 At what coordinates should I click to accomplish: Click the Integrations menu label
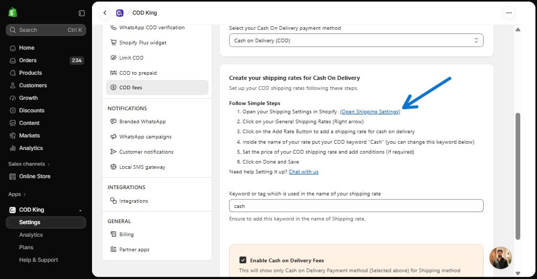(133, 201)
